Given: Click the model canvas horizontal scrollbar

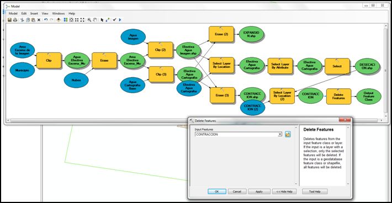Looking at the screenshot, I should click(x=194, y=121).
